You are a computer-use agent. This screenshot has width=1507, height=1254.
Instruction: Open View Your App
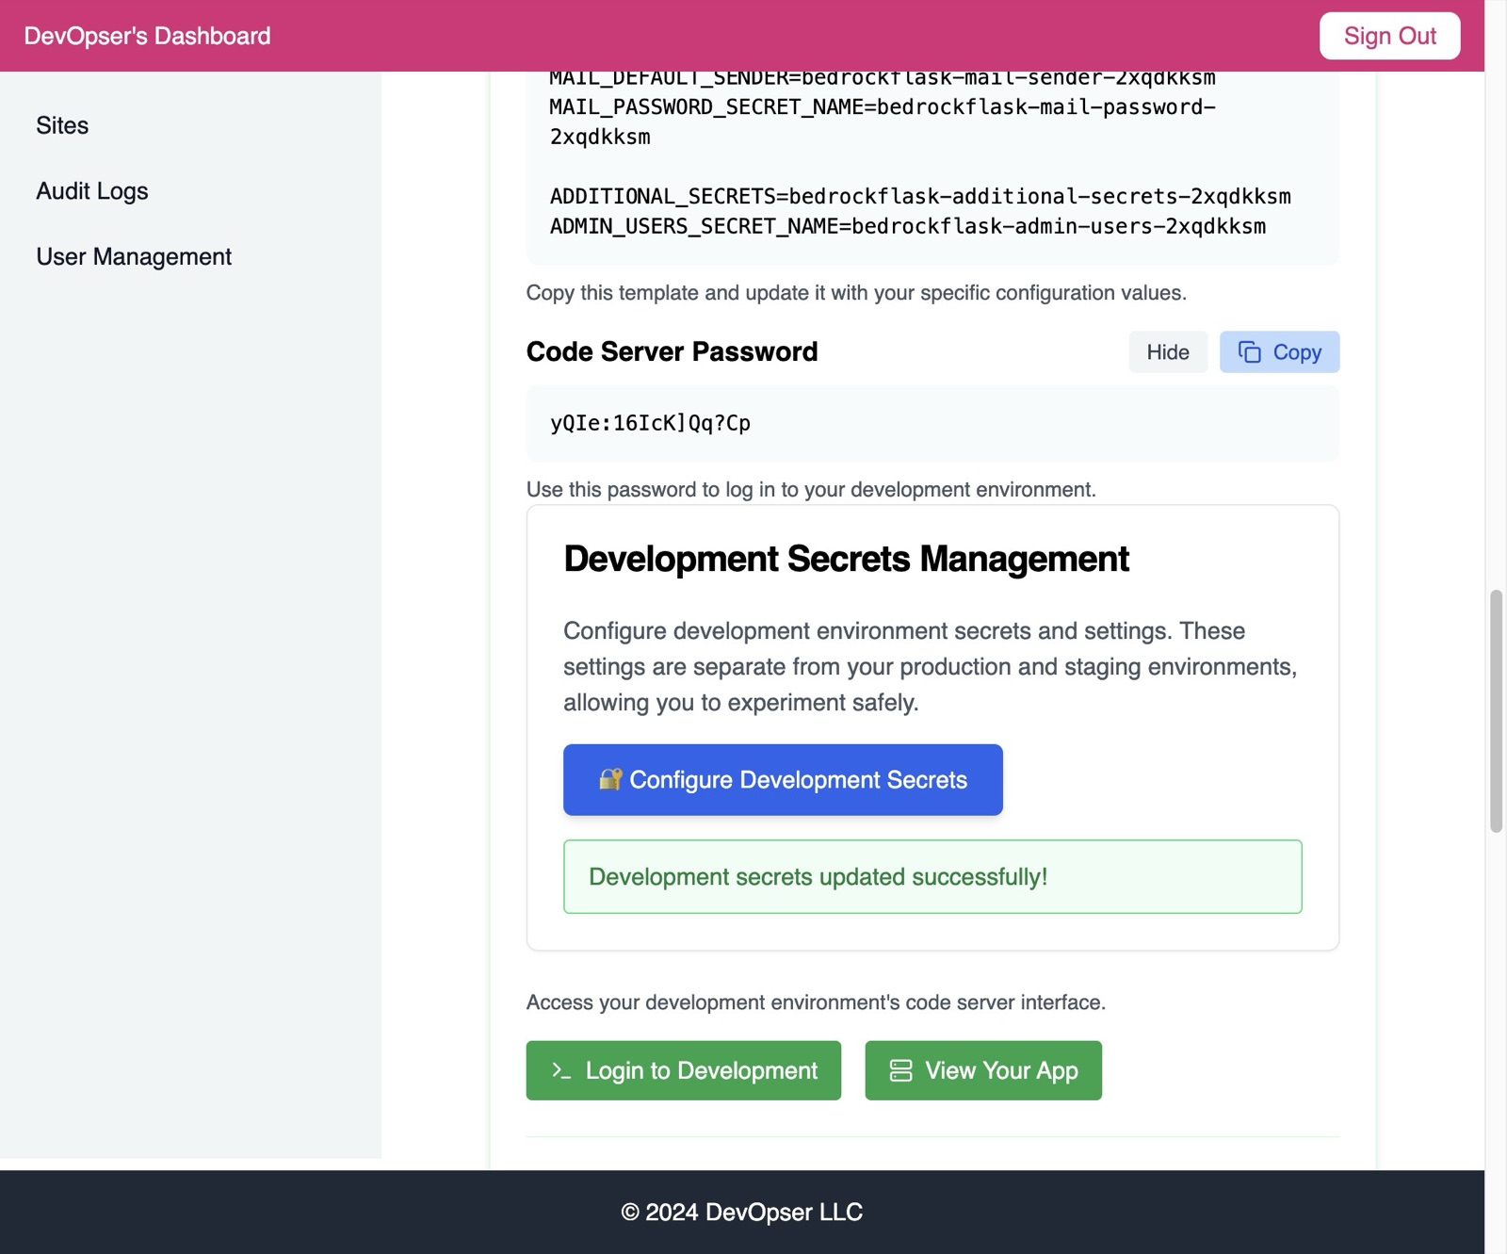click(x=983, y=1070)
